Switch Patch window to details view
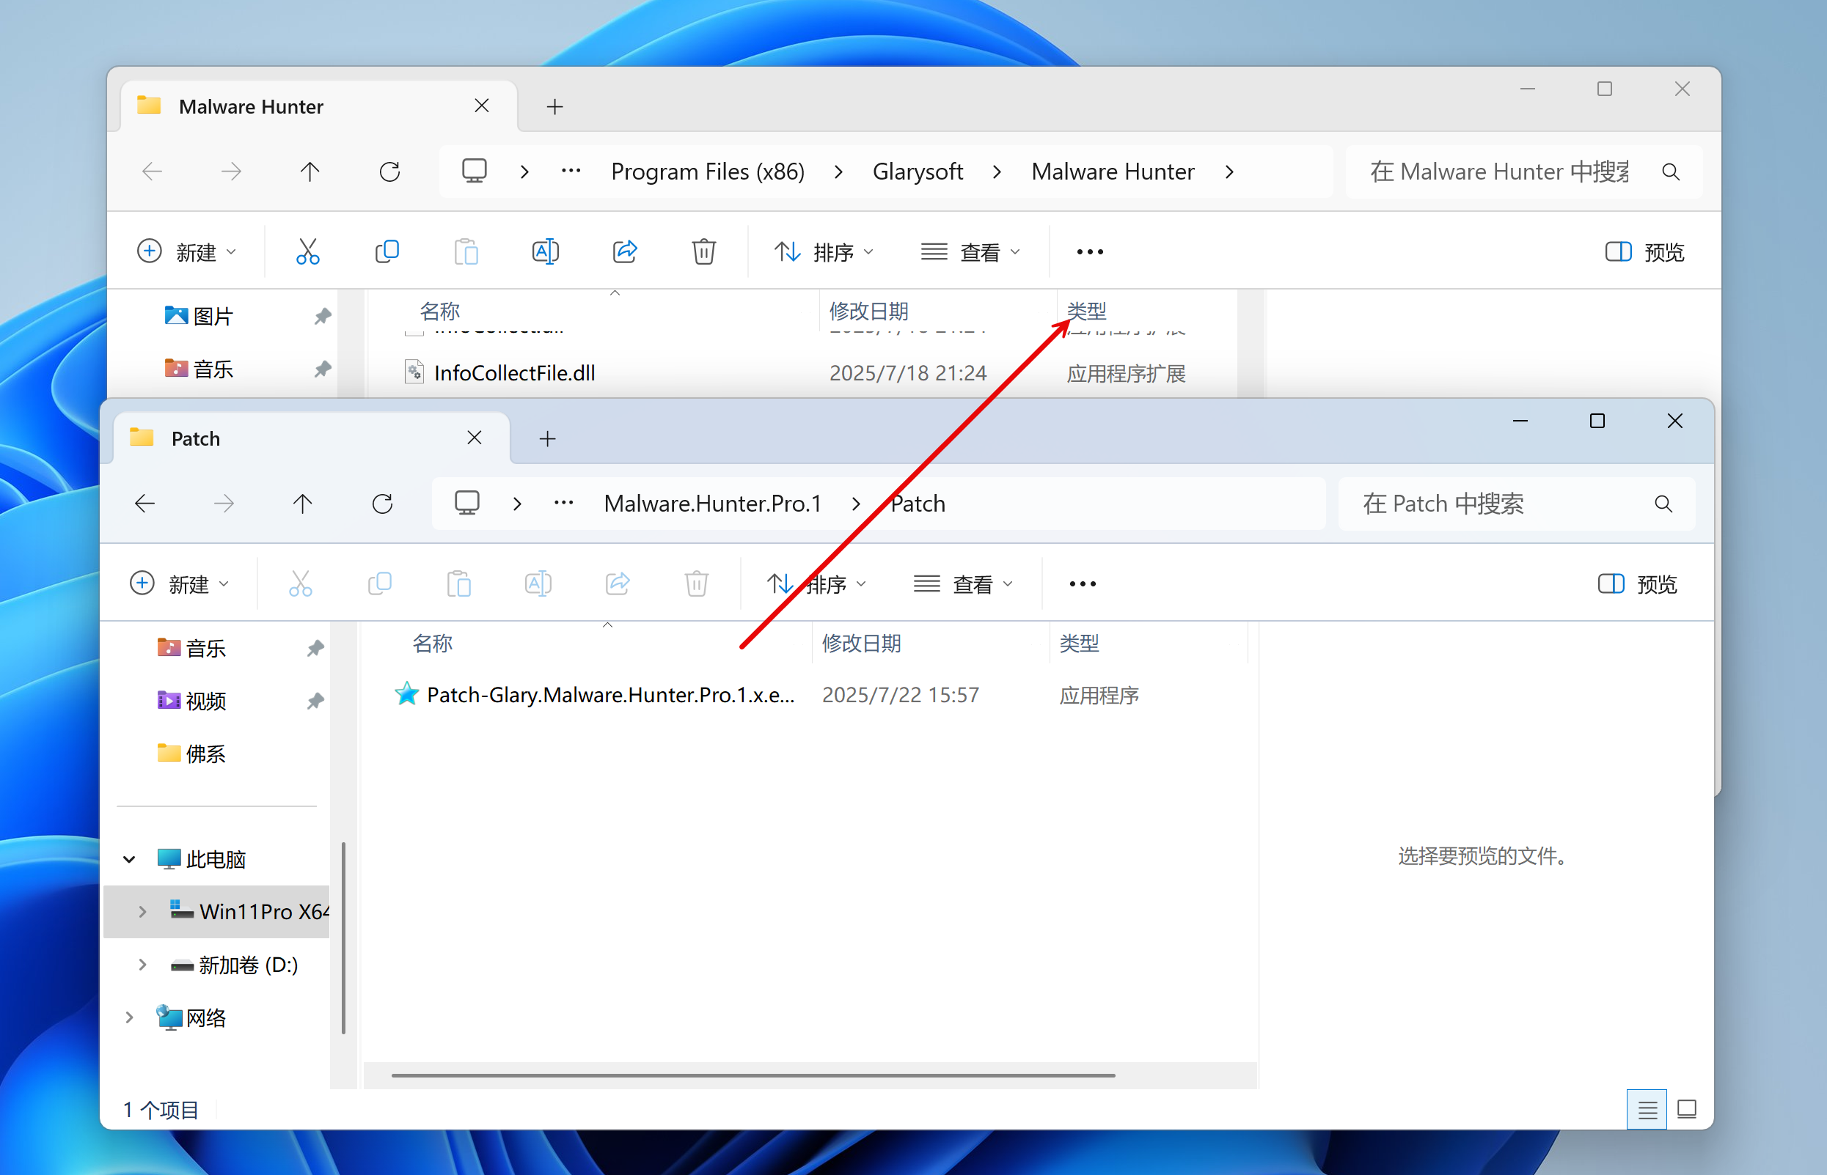The height and width of the screenshot is (1175, 1827). click(1647, 1109)
